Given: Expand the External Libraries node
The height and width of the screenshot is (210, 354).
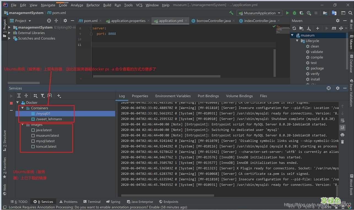Looking at the screenshot, I should [x=9, y=33].
